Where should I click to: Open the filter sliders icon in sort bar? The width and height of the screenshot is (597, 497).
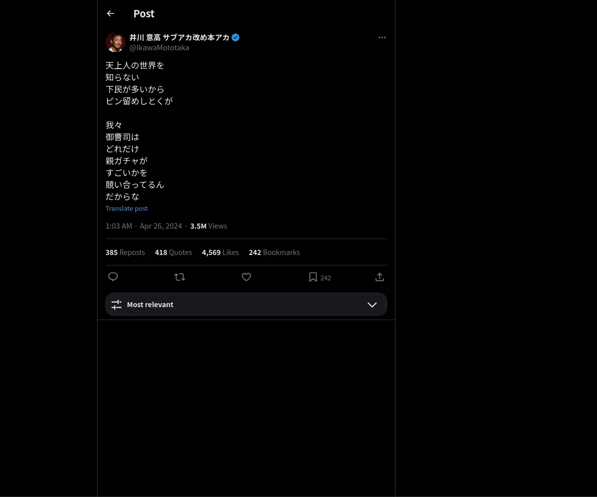[116, 305]
